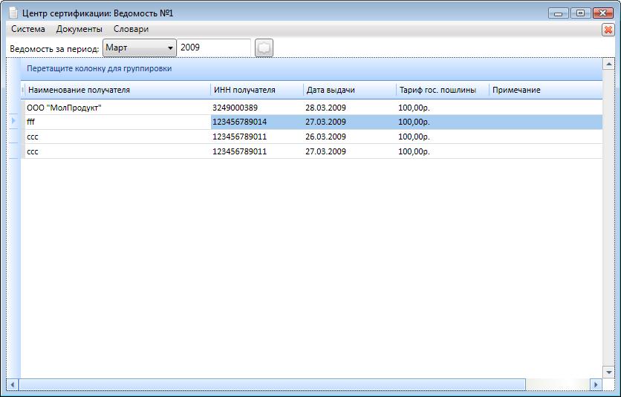Sort by Примечание column header
This screenshot has width=621, height=397.
click(546, 90)
